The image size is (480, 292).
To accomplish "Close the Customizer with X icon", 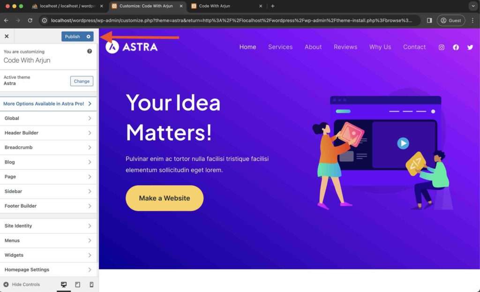I will pos(7,37).
